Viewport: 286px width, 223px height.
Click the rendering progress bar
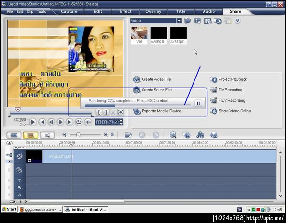(138, 106)
